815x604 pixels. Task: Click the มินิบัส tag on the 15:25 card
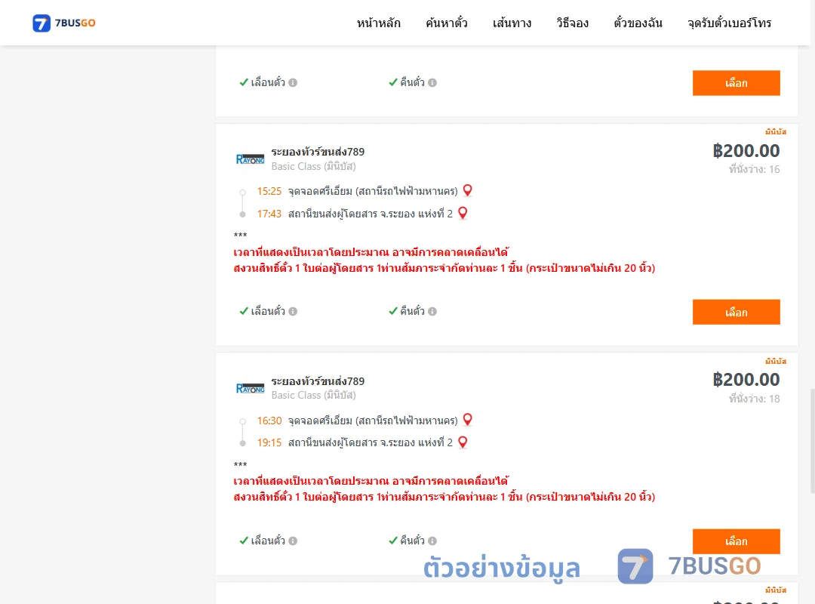776,131
